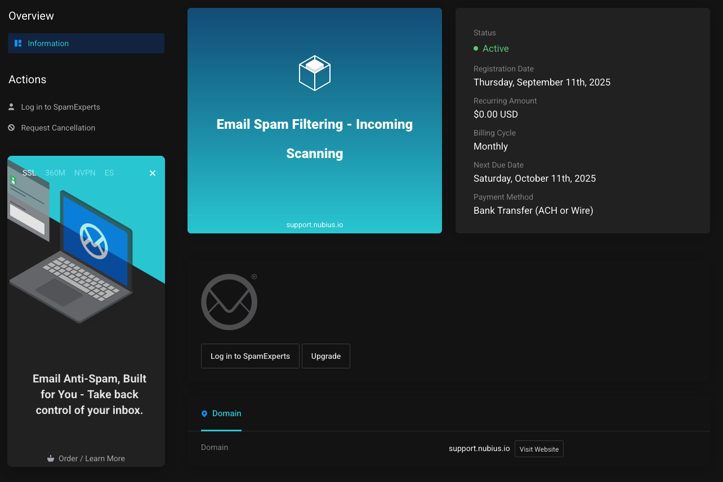Image resolution: width=723 pixels, height=482 pixels.
Task: Select the 360M promo tab
Action: (x=55, y=173)
